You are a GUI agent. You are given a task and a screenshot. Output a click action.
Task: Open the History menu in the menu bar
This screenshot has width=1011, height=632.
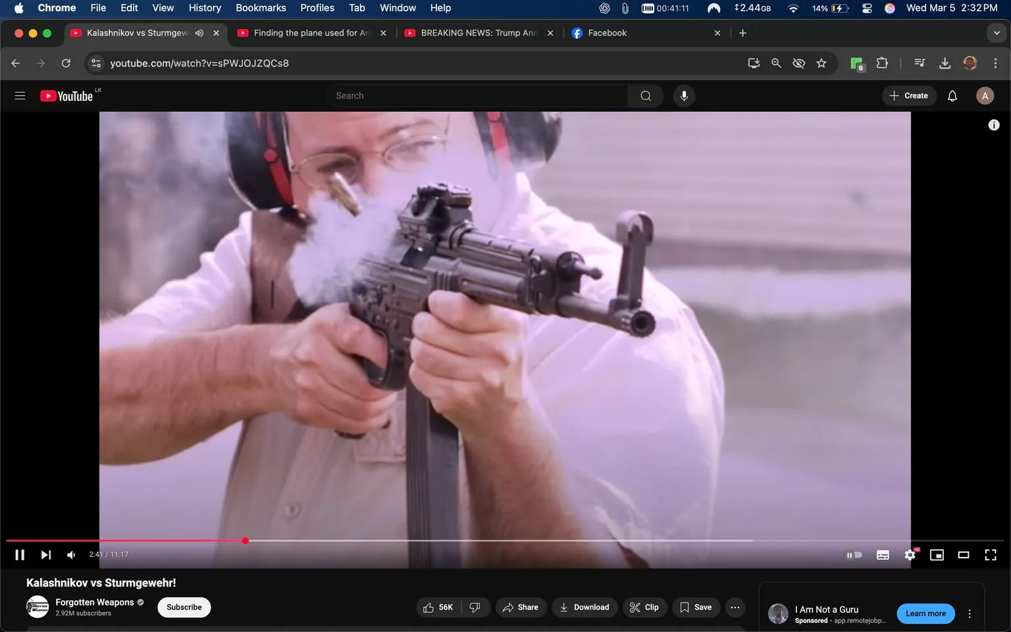pos(204,8)
